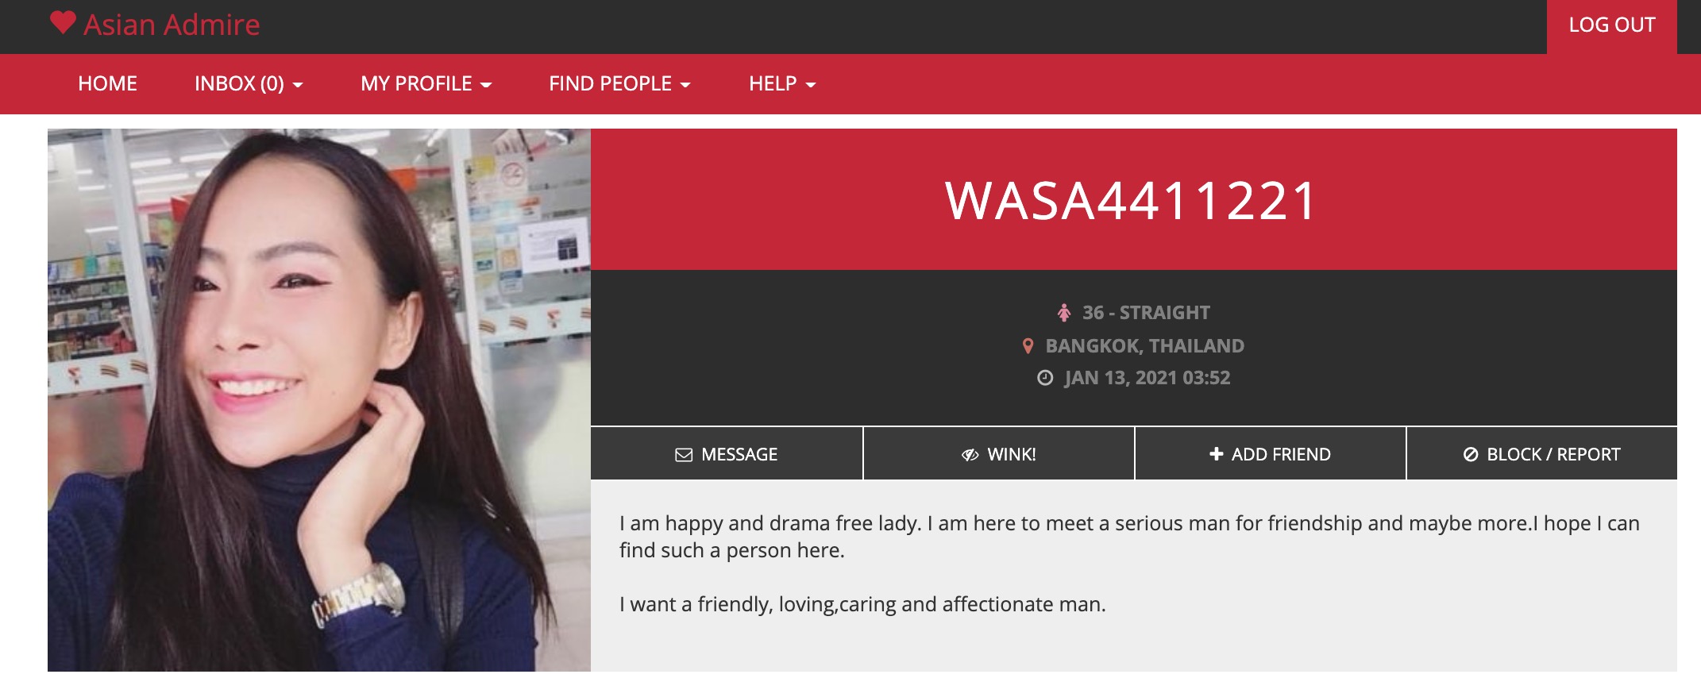Click the ban icon on Block / Report
The height and width of the screenshot is (678, 1701).
1471,454
